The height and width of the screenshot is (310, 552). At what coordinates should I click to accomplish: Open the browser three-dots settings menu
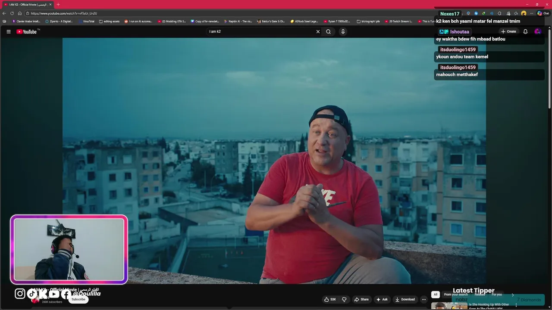click(531, 13)
